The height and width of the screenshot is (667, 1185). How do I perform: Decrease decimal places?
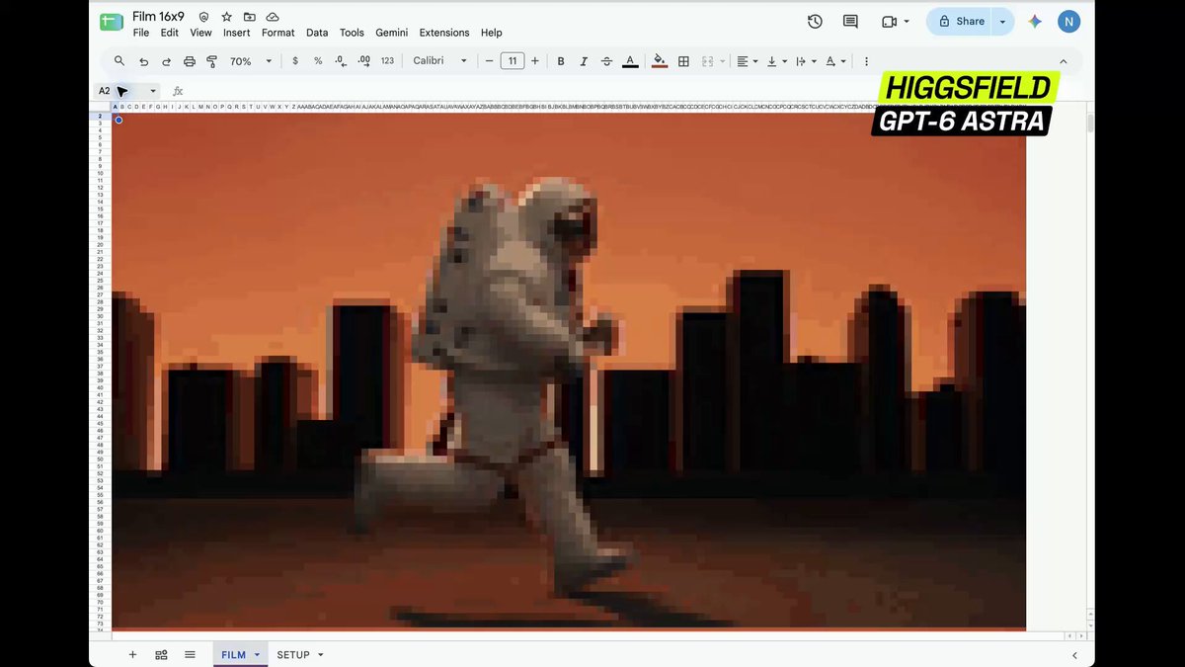coord(341,61)
